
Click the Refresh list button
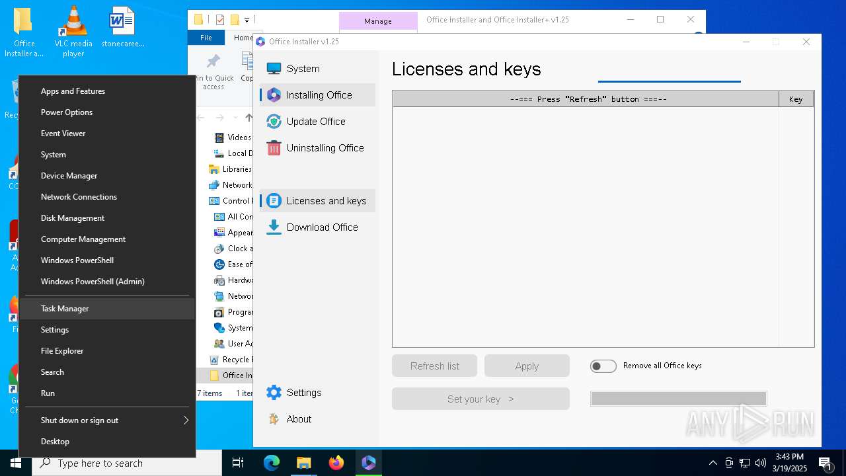435,366
